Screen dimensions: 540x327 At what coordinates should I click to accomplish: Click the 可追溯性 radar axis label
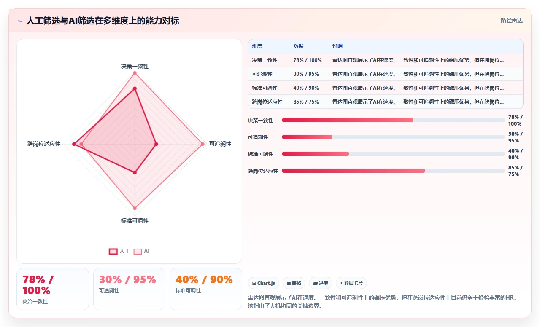click(220, 144)
